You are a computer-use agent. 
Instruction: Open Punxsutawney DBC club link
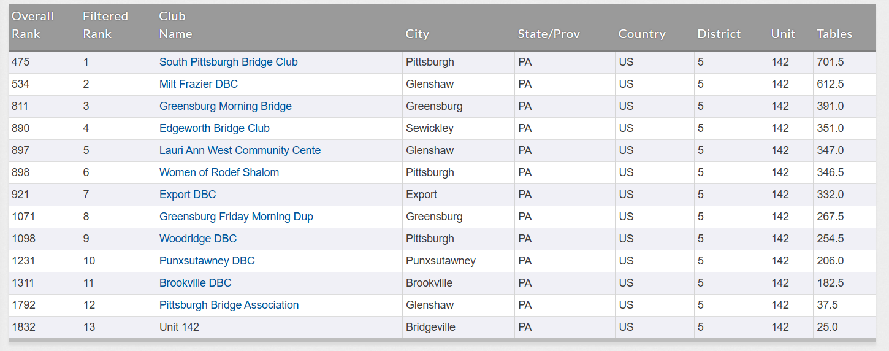click(x=207, y=261)
